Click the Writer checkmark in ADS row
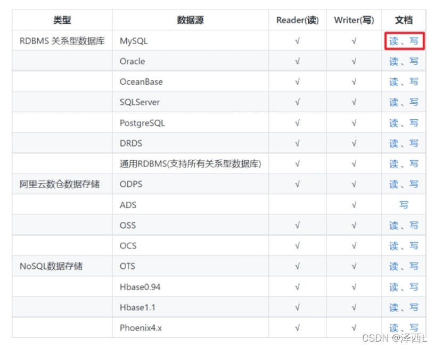 tap(354, 205)
